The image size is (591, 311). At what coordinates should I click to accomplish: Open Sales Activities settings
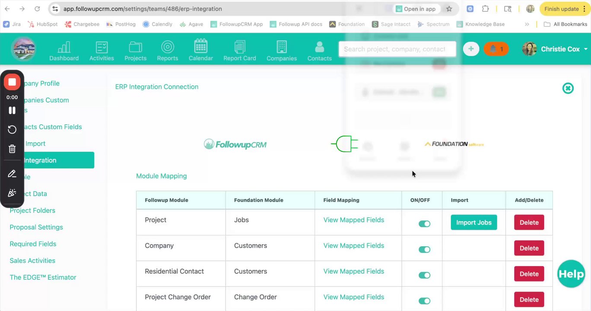(32, 261)
